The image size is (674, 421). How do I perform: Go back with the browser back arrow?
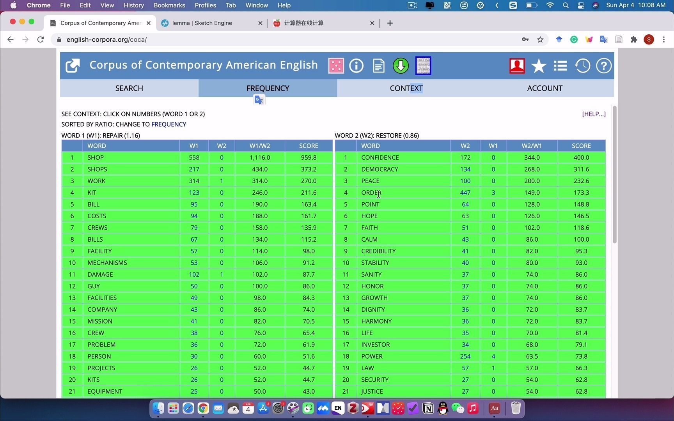pyautogui.click(x=11, y=39)
